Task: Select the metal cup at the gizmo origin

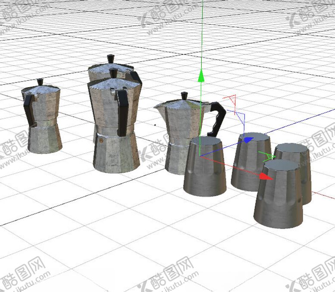Action: click(205, 166)
